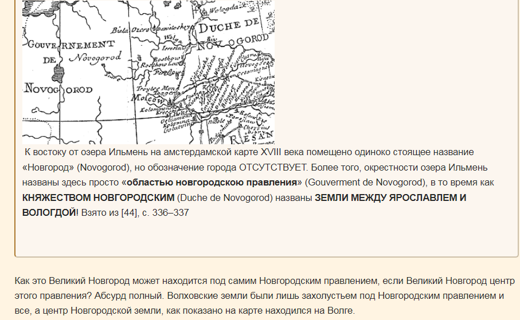Open the old Novgorod map image
The width and height of the screenshot is (520, 320).
pos(148,72)
